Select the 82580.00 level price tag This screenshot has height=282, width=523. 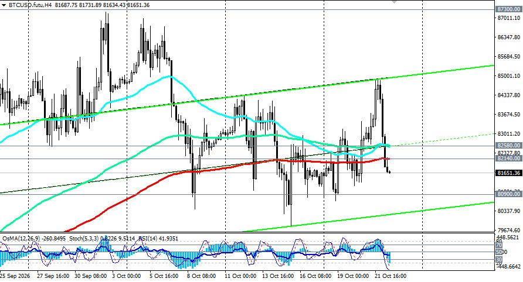(x=509, y=146)
